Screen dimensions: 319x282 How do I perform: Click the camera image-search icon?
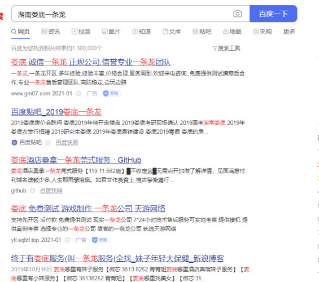coord(238,14)
